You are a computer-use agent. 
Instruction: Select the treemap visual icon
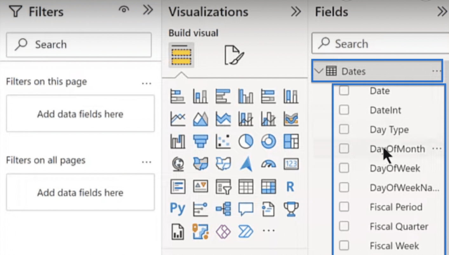click(x=291, y=141)
